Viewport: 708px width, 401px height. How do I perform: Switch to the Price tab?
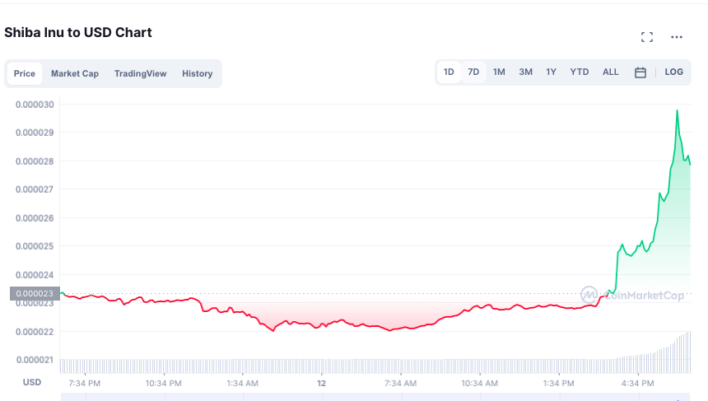(x=25, y=73)
